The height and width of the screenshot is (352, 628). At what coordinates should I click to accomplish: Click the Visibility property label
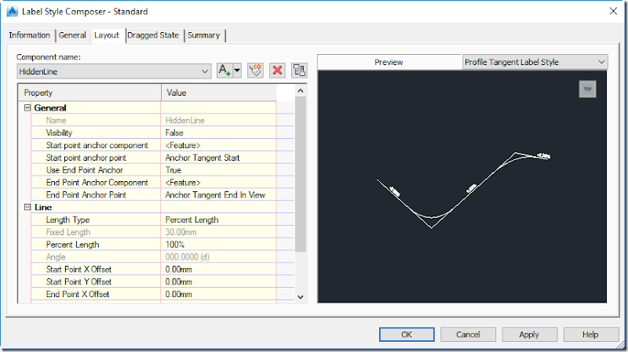pyautogui.click(x=59, y=132)
